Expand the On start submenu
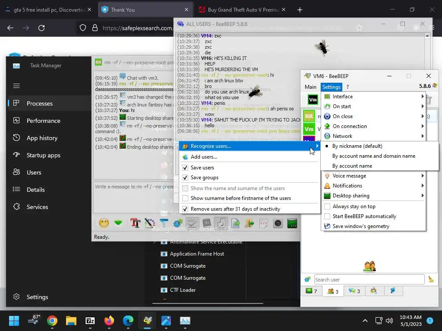The image size is (442, 331). pos(373,106)
